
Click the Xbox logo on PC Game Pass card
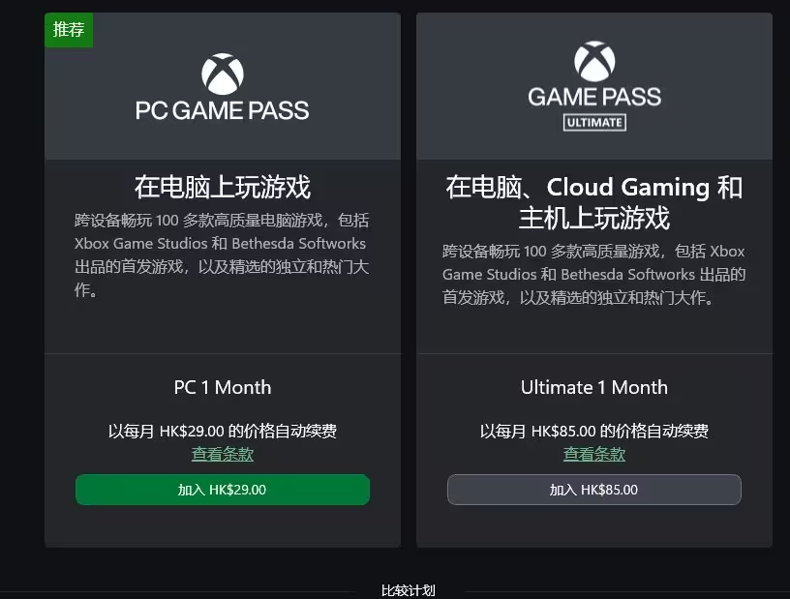[223, 75]
